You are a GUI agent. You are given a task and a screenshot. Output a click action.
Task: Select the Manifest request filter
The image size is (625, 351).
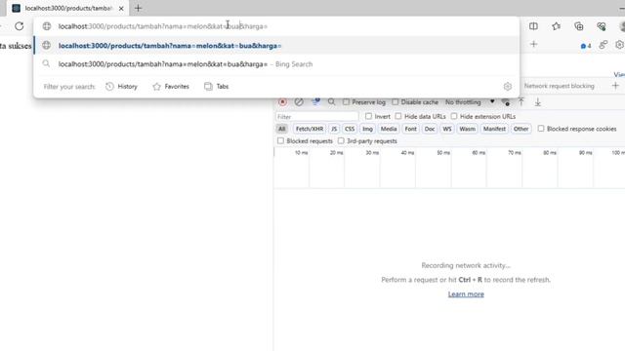[x=494, y=129]
